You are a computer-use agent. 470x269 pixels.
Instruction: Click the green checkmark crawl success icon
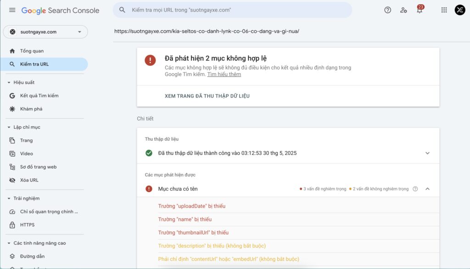[x=149, y=153]
